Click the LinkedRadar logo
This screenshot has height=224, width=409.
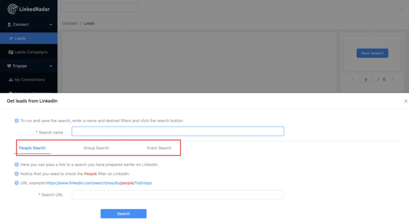coord(29,9)
